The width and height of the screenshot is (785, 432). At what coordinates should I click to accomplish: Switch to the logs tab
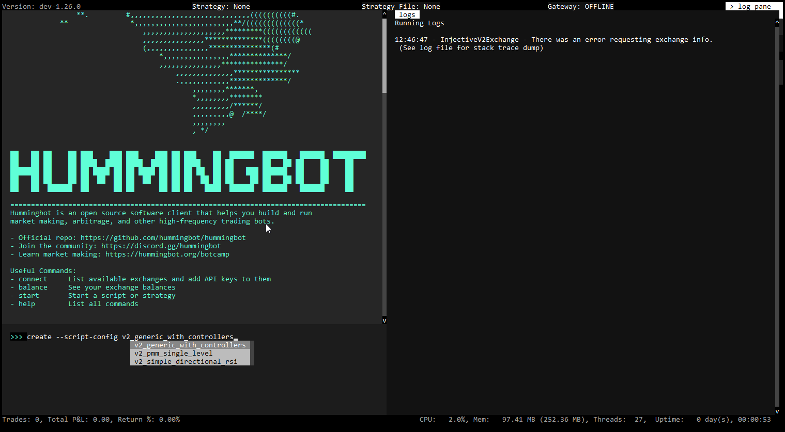[x=407, y=14]
